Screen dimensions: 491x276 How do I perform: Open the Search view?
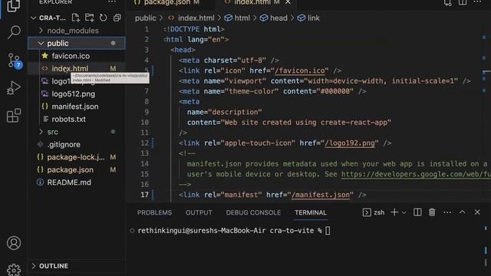[14, 32]
